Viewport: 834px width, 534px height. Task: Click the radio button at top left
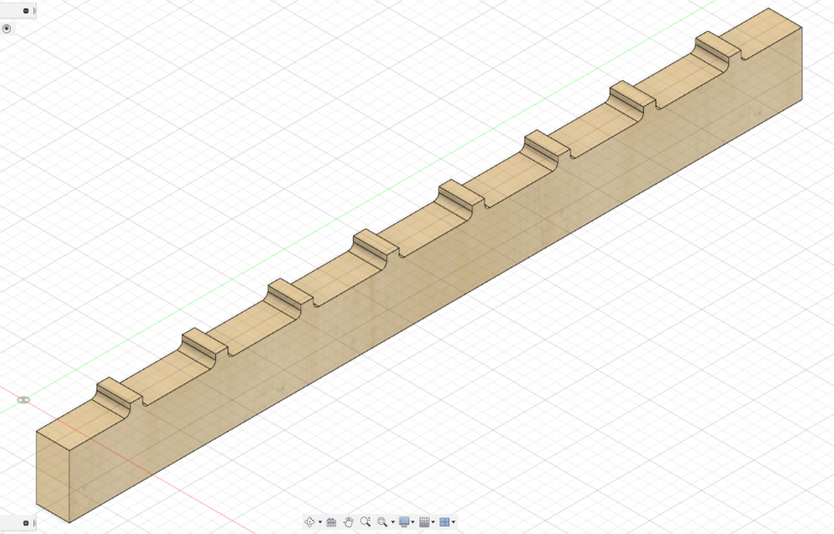(x=7, y=28)
